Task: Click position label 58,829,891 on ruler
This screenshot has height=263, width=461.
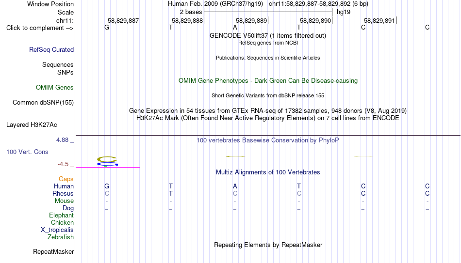Action: 380,21
